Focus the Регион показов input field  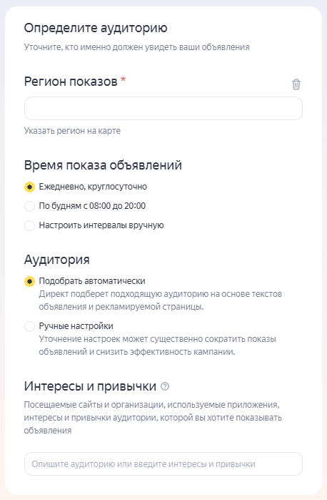163,109
